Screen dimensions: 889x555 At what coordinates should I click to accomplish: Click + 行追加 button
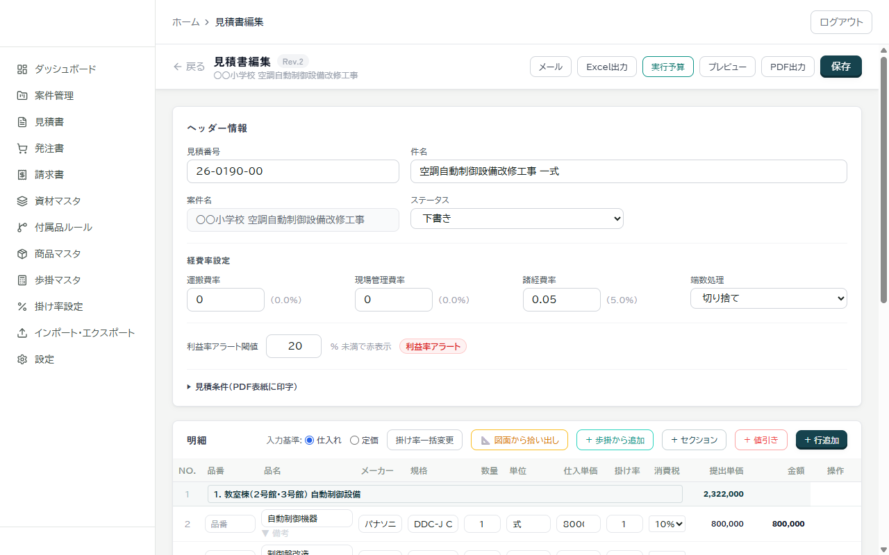pos(822,440)
